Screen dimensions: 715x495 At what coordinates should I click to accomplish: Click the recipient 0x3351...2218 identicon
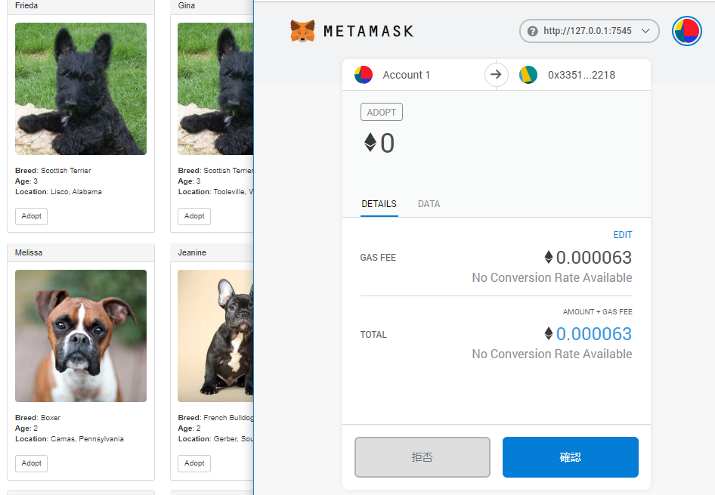coord(528,75)
